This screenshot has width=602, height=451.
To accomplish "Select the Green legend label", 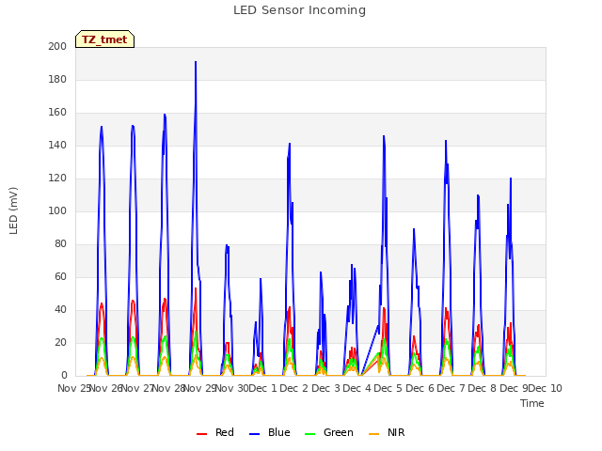I will (x=339, y=432).
